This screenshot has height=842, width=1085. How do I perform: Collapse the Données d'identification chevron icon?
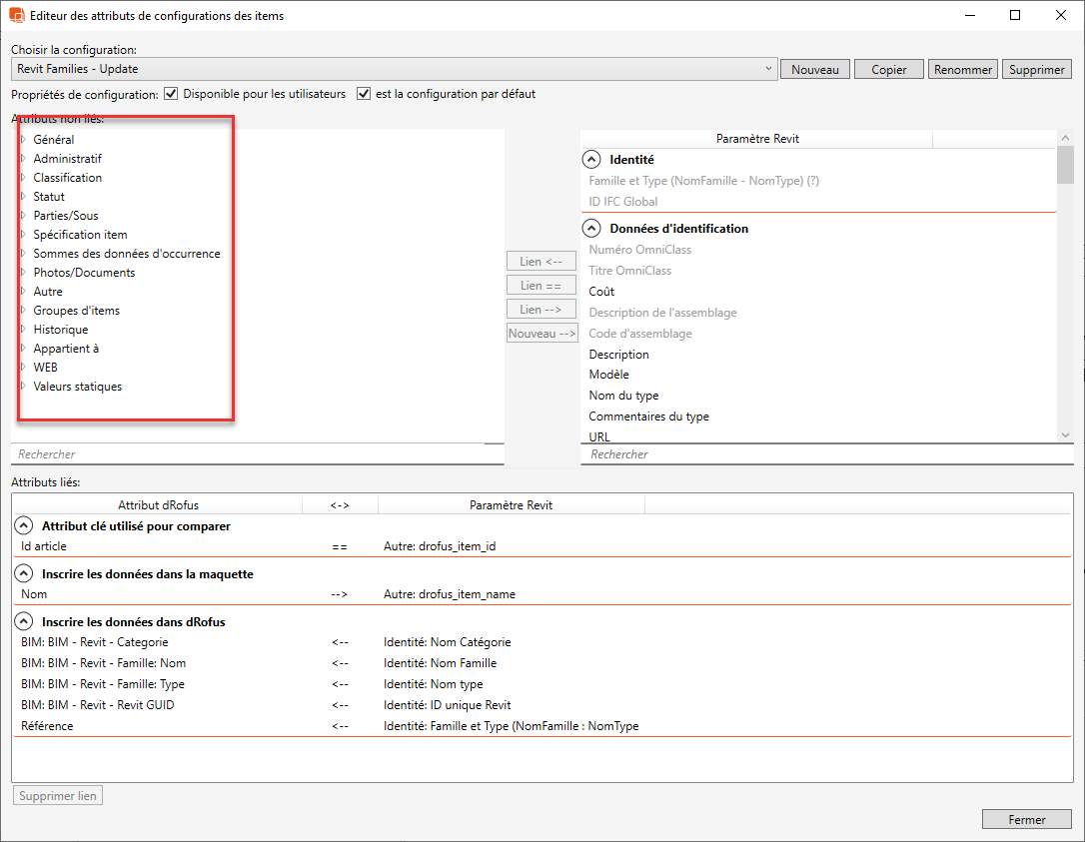pyautogui.click(x=591, y=229)
